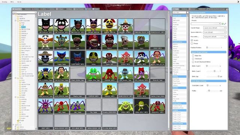Click the Spider Man spawn icon

109,58
